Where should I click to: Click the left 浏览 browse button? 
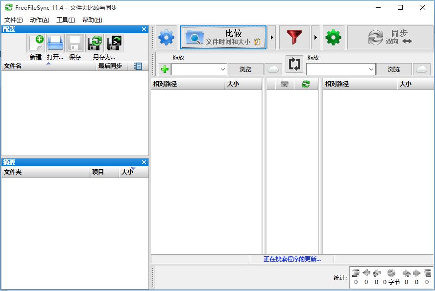245,69
